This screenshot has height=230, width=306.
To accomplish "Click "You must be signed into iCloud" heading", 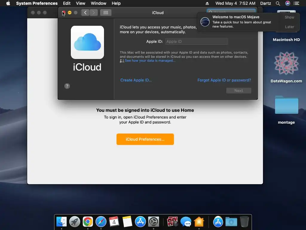I will click(x=145, y=110).
